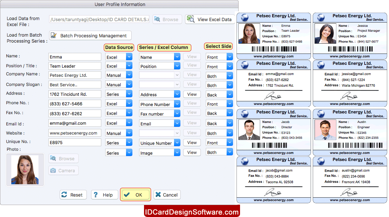389x217 pixels.
Task: Click the Reset button
Action: (x=73, y=195)
